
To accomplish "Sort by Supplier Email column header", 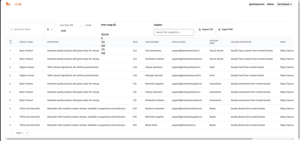I will [x=179, y=42].
